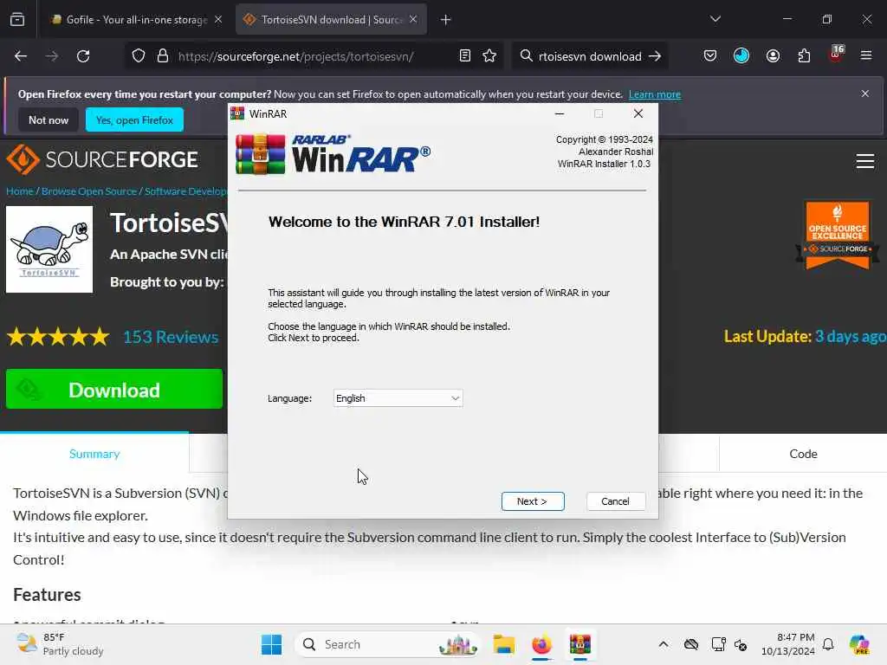The image size is (887, 665).
Task: Click the Open Source Excellence badge
Action: click(838, 235)
